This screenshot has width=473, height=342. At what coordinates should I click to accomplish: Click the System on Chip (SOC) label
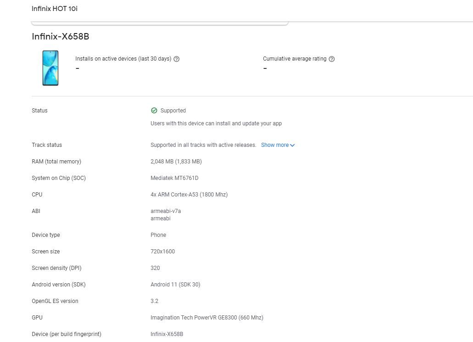(59, 178)
